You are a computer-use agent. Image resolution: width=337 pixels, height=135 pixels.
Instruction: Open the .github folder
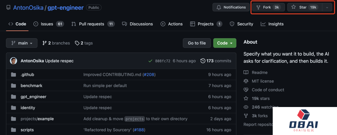[x=27, y=75]
